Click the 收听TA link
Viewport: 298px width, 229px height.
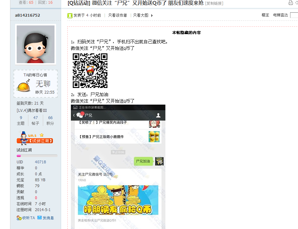pos(28,218)
